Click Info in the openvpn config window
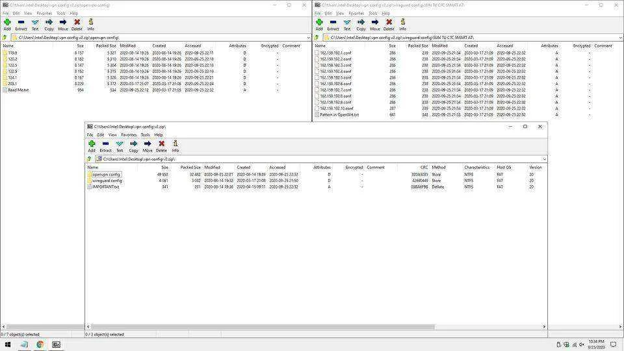This screenshot has height=351, width=624. [91, 24]
